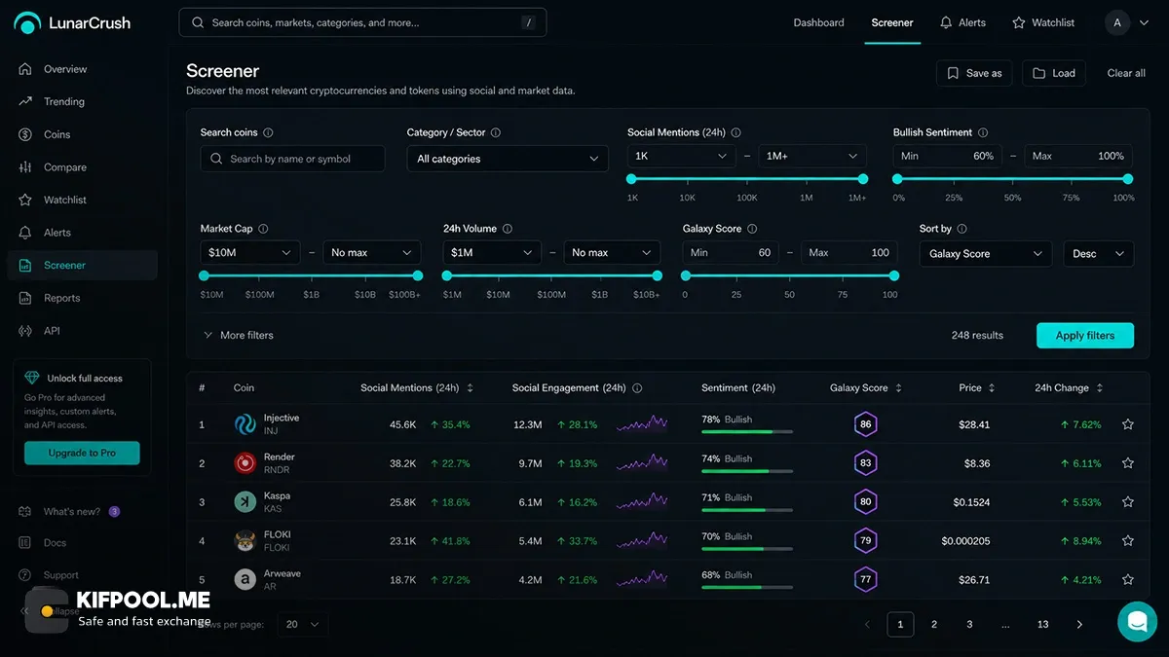Click Galaxy Score Max input
Image resolution: width=1169 pixels, height=657 pixels.
click(x=849, y=253)
